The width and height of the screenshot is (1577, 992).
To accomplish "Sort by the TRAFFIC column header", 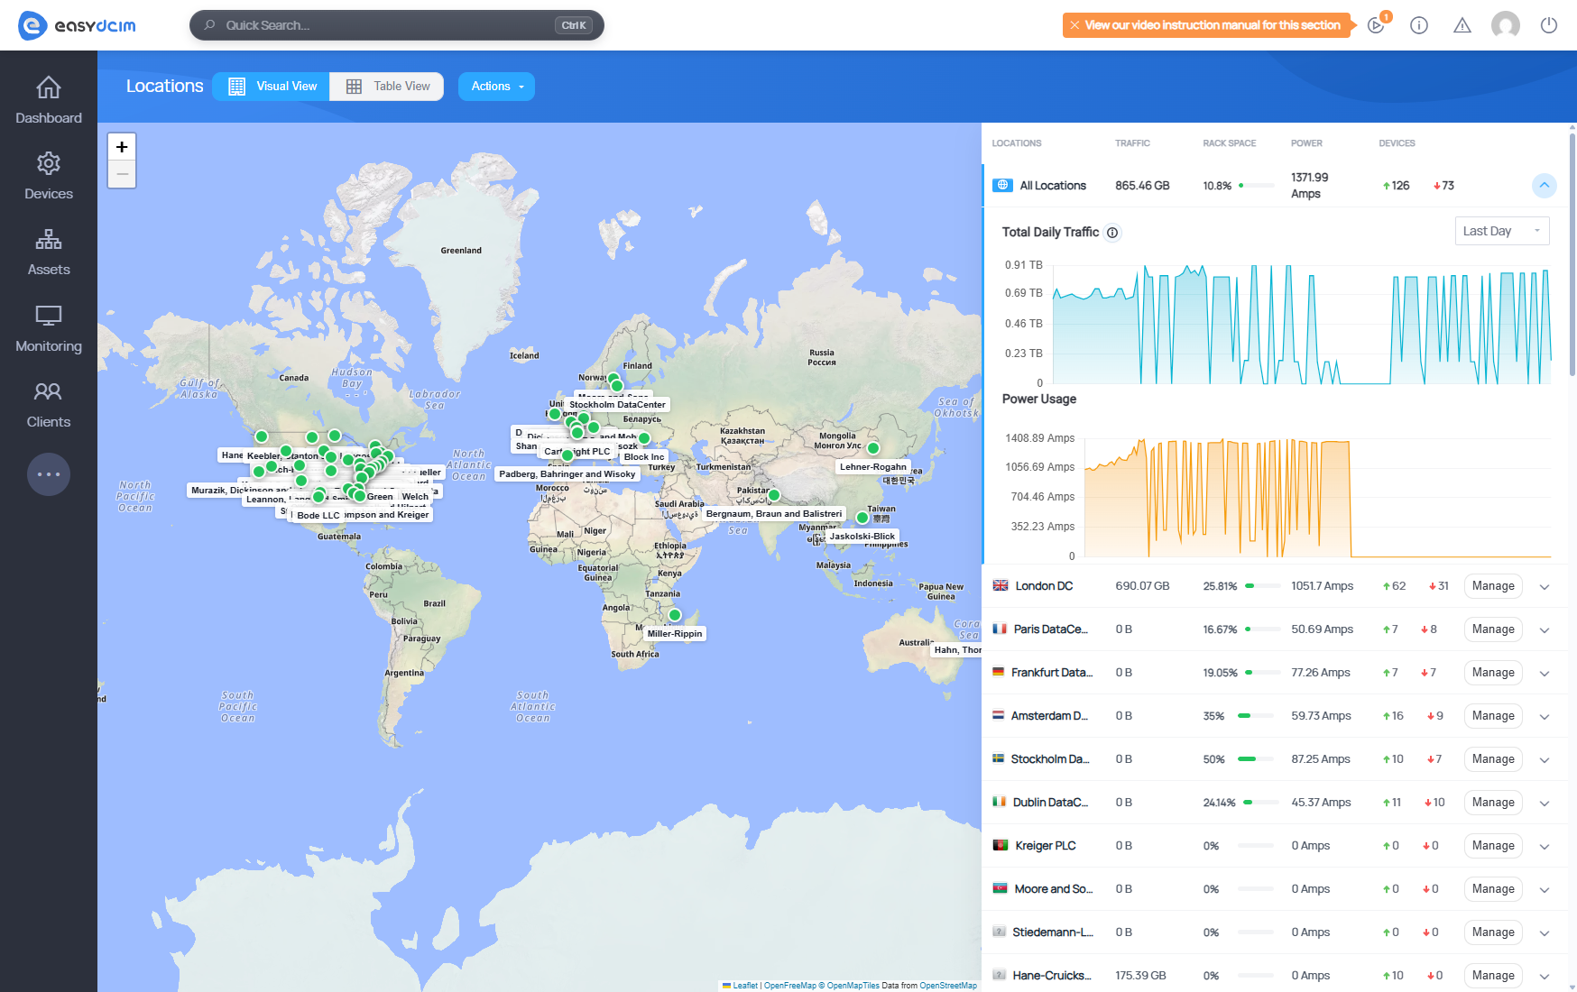I will (1132, 143).
